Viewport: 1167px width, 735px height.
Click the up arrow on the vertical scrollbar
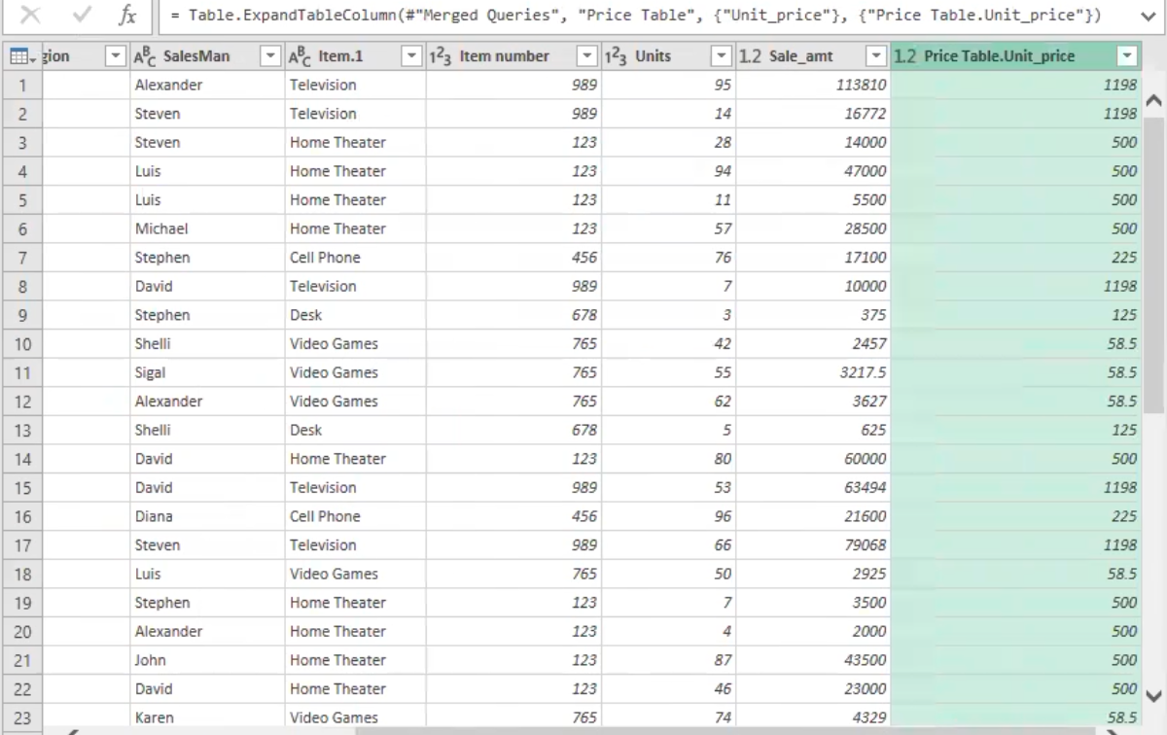click(1152, 99)
